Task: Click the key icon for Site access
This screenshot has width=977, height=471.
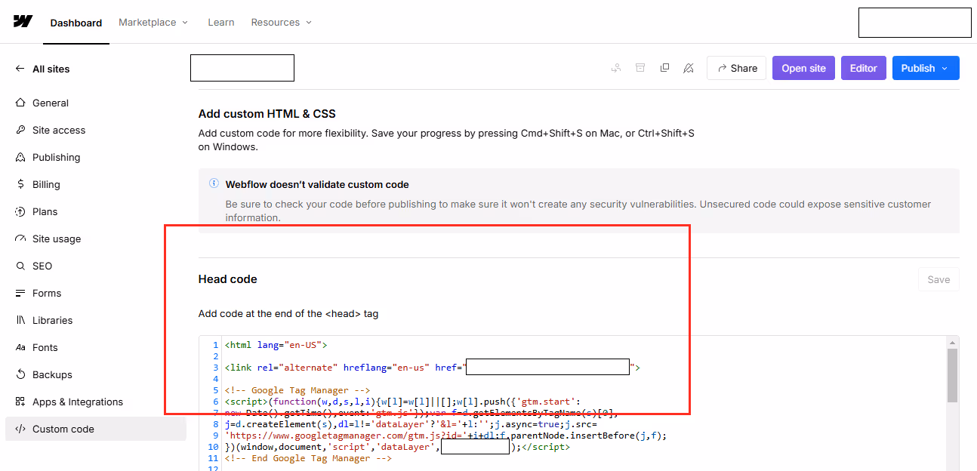Action: 20,130
